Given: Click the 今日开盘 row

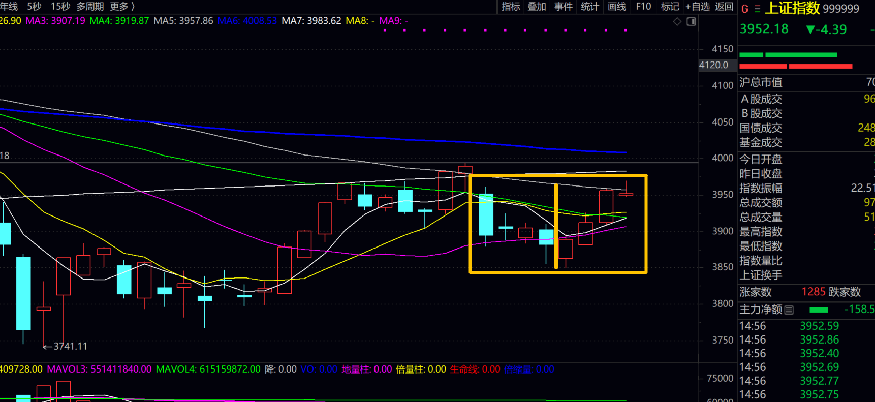Looking at the screenshot, I should click(806, 159).
